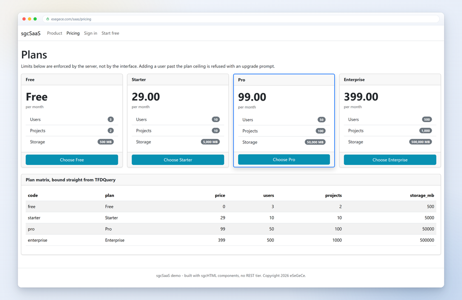Screen dimensions: 462x300
Task: Click the storage_mb column header
Action: (422, 196)
